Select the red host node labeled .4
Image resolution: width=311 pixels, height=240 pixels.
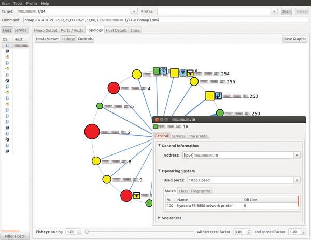114,89
